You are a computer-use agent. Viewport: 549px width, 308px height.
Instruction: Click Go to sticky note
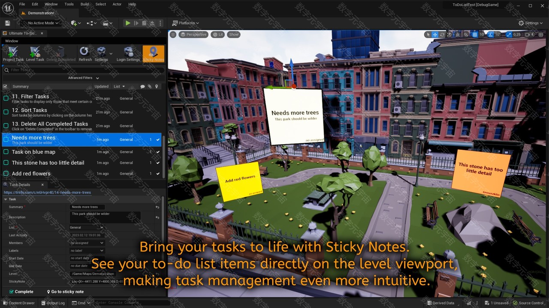click(x=65, y=292)
